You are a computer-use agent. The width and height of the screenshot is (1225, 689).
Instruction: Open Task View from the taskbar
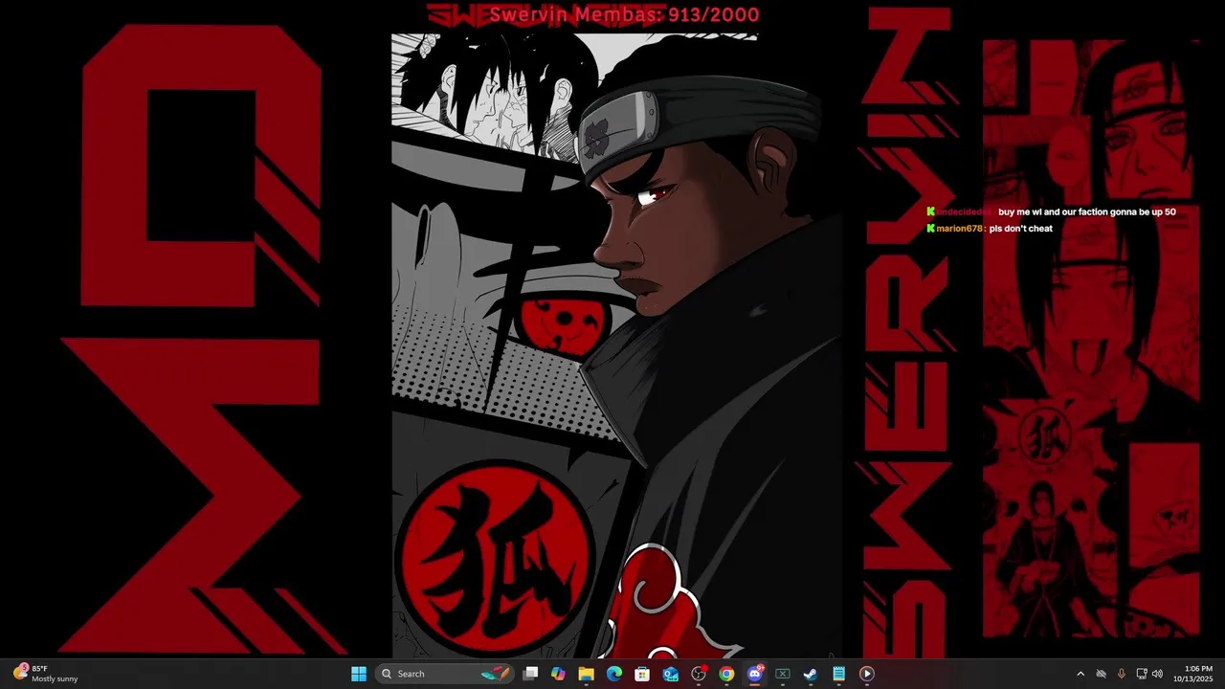tap(531, 674)
